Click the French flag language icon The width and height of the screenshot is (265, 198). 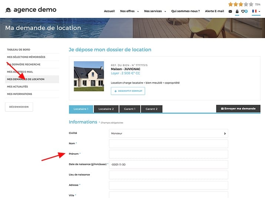click(254, 11)
